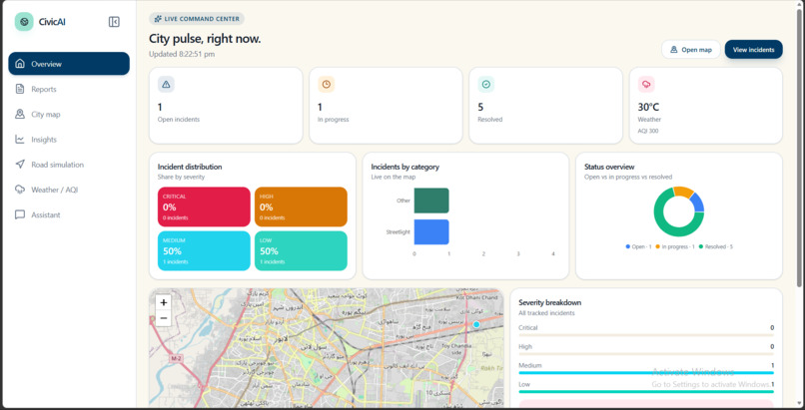Navigate to Insights in sidebar

pyautogui.click(x=69, y=140)
